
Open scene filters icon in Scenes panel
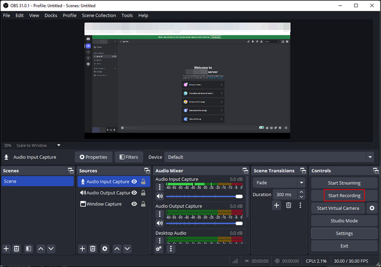click(29, 248)
